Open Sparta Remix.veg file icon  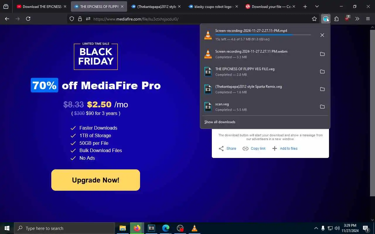point(208,89)
